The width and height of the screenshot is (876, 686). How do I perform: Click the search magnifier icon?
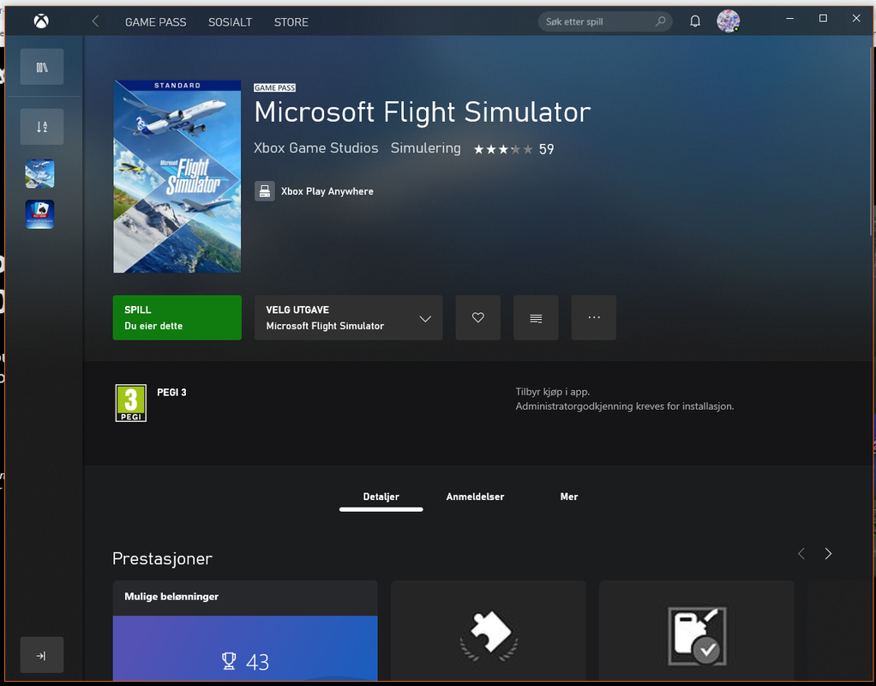[x=660, y=21]
